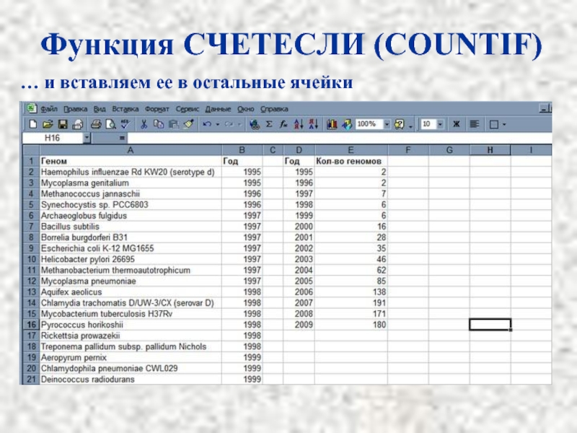Image resolution: width=577 pixels, height=433 pixels.
Task: Open the borders style dropdown arrow
Action: tap(504, 124)
